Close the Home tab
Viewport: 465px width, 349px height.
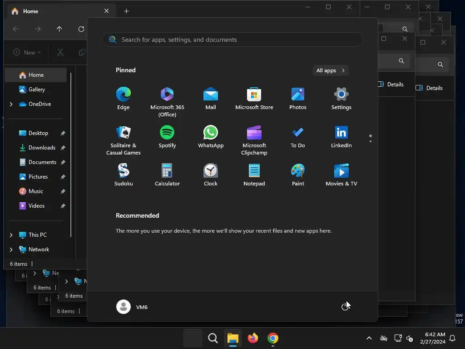(x=106, y=11)
